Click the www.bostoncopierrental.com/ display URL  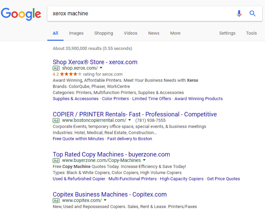(94, 120)
